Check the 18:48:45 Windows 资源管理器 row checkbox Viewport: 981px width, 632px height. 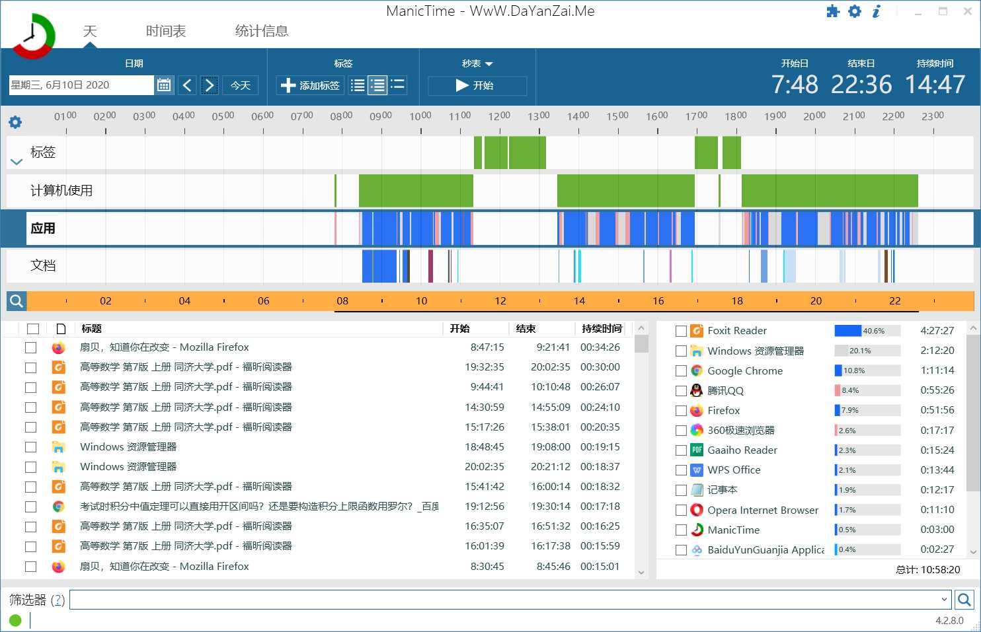click(x=30, y=447)
